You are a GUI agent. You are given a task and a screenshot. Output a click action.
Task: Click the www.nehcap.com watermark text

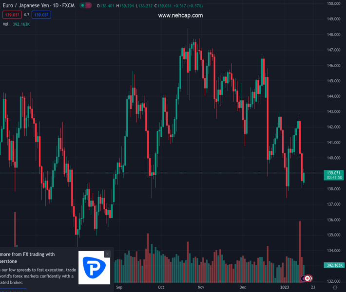(180, 16)
